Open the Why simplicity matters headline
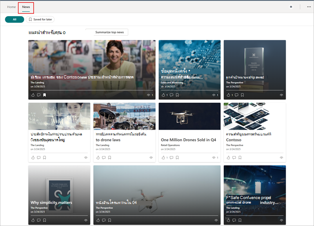Screen dimensions: 314x226 [x=51, y=203]
